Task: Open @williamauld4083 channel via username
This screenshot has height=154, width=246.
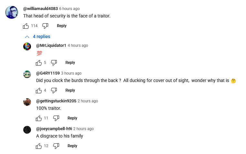Action: click(x=40, y=9)
